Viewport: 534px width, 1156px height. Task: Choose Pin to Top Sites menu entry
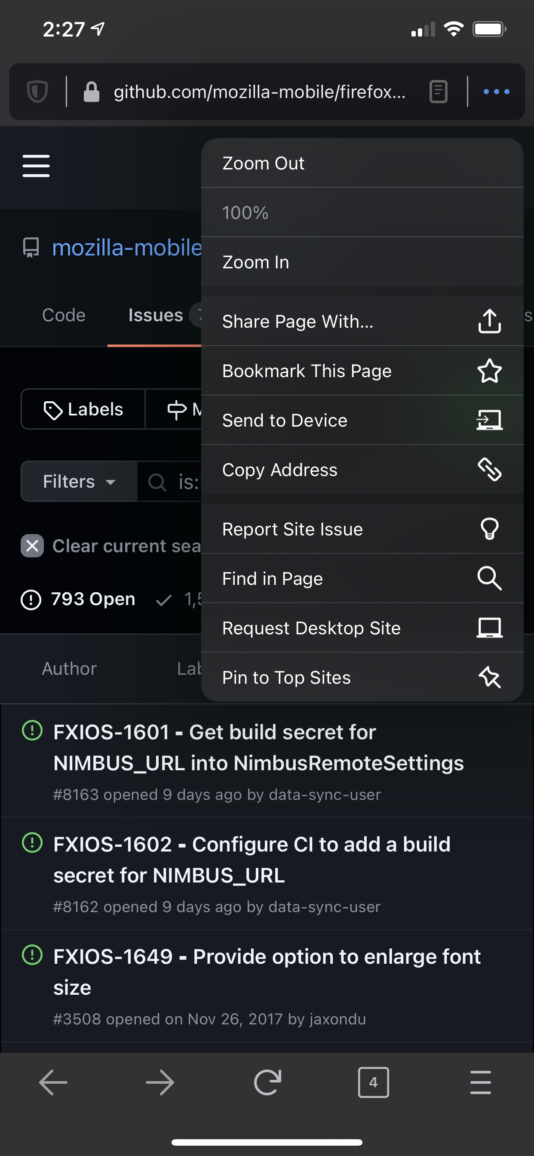click(362, 677)
